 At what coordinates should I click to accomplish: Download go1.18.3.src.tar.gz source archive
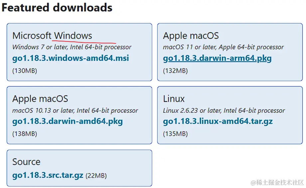(48, 175)
